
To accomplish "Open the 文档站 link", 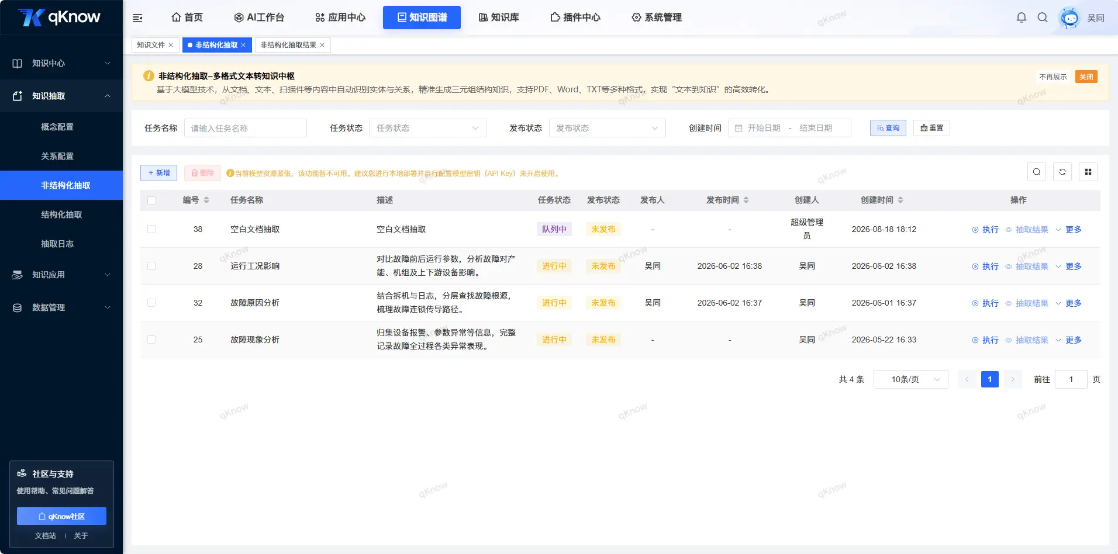I will click(x=46, y=535).
